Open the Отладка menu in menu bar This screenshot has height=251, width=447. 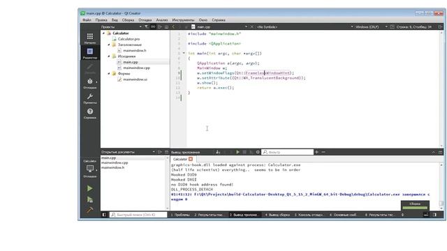point(145,20)
